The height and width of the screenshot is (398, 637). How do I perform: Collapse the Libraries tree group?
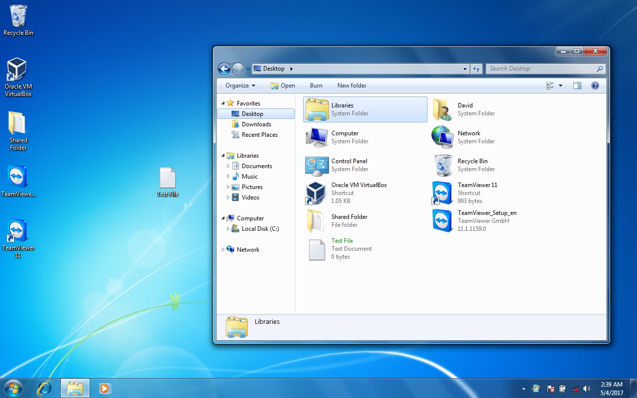[223, 155]
